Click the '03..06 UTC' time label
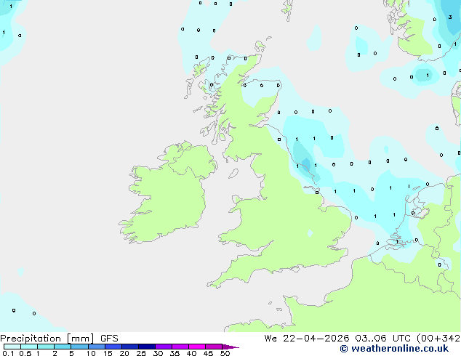 pyautogui.click(x=382, y=339)
